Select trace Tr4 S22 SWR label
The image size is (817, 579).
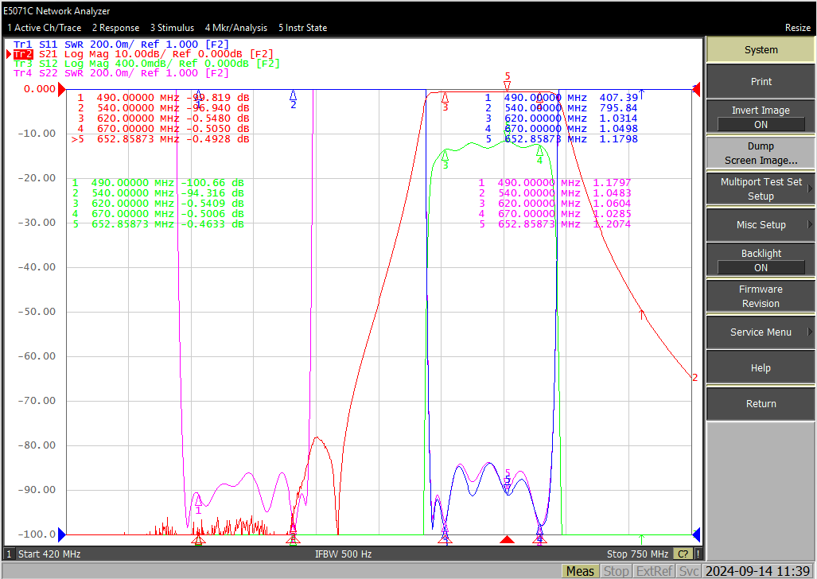point(121,73)
